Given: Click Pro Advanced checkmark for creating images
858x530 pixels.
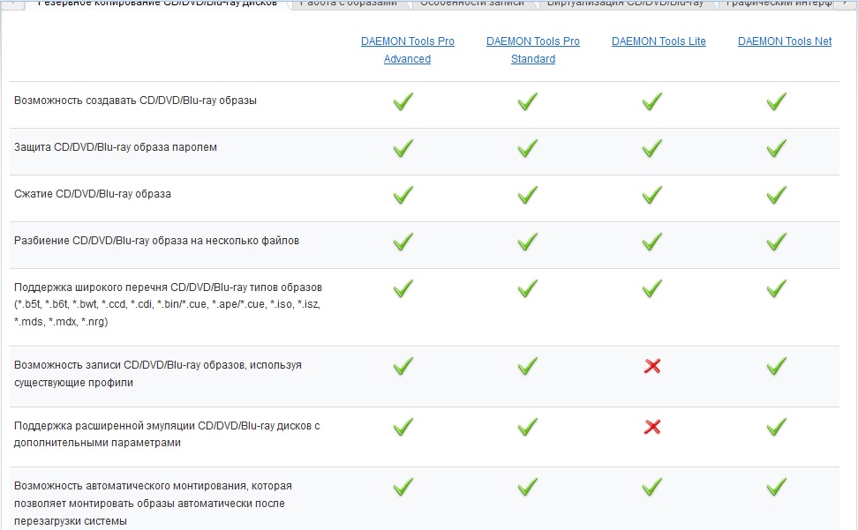Looking at the screenshot, I should pyautogui.click(x=403, y=102).
